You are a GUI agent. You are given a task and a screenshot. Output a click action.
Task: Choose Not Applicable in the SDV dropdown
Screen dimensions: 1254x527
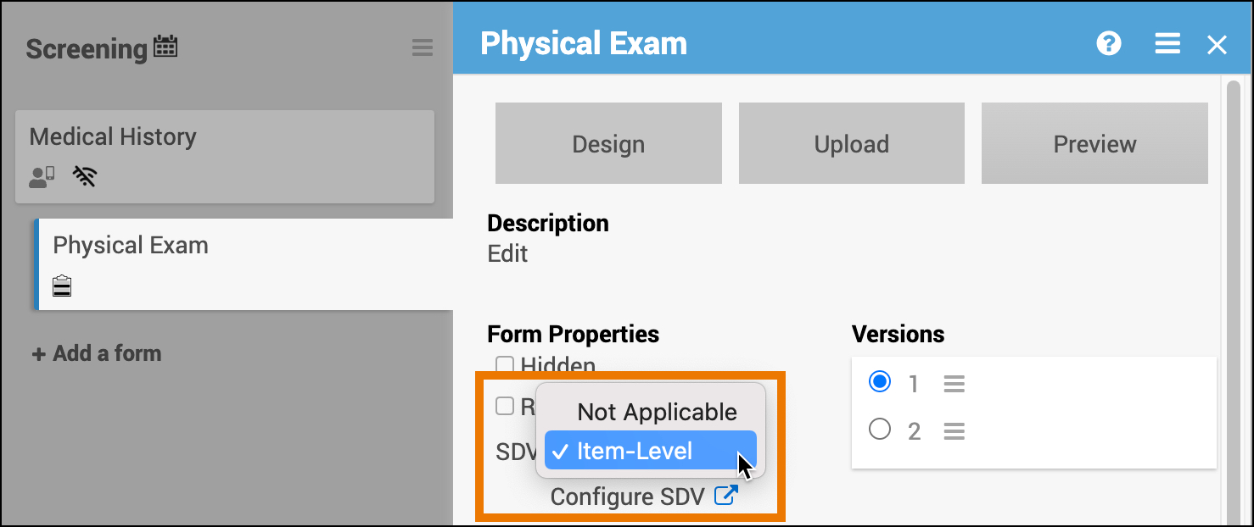coord(656,412)
